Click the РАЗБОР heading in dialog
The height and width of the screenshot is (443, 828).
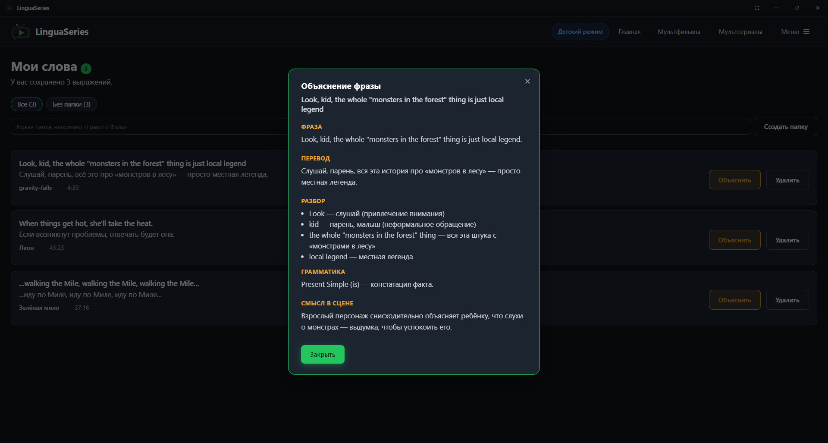(313, 201)
